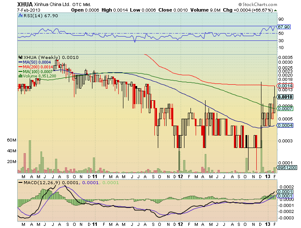The width and height of the screenshot is (301, 228).
Task: Click the black MACD line legend marker
Action: click(x=20, y=182)
